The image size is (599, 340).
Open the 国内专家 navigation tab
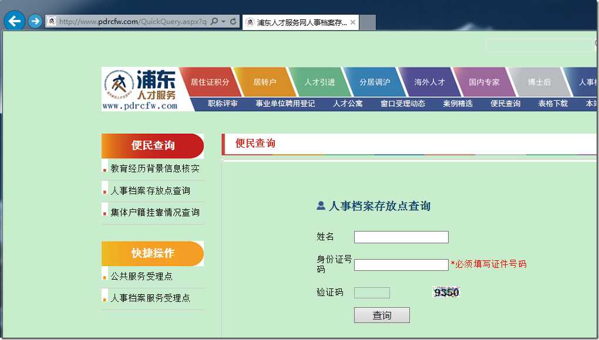[484, 82]
